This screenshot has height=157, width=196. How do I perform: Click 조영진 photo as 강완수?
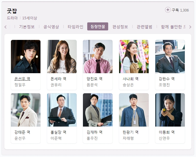170,57
